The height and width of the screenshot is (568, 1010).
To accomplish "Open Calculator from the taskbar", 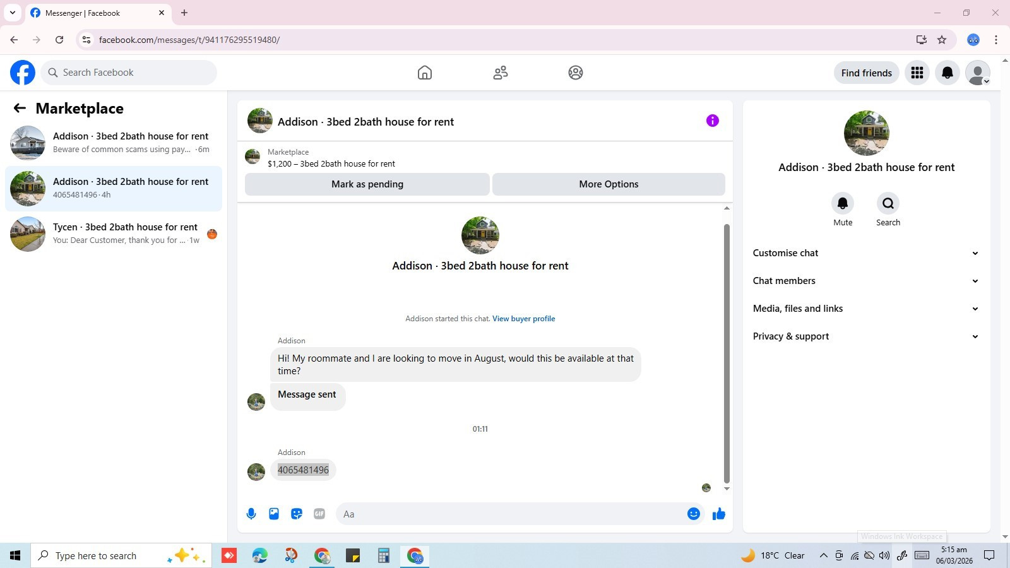I will tap(383, 555).
